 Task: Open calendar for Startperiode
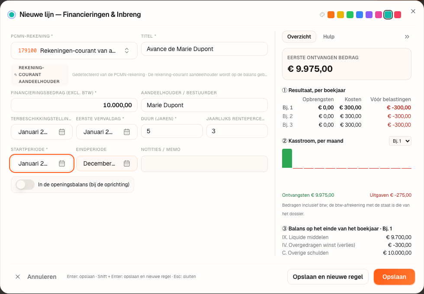[x=62, y=163]
